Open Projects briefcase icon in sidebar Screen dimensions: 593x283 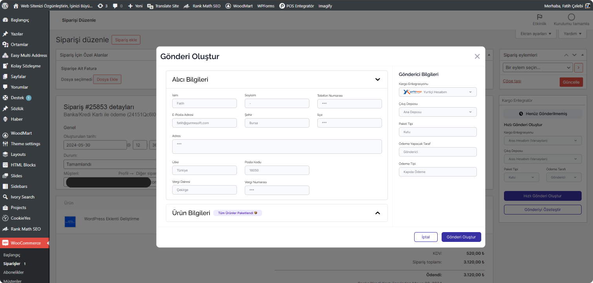[5, 207]
